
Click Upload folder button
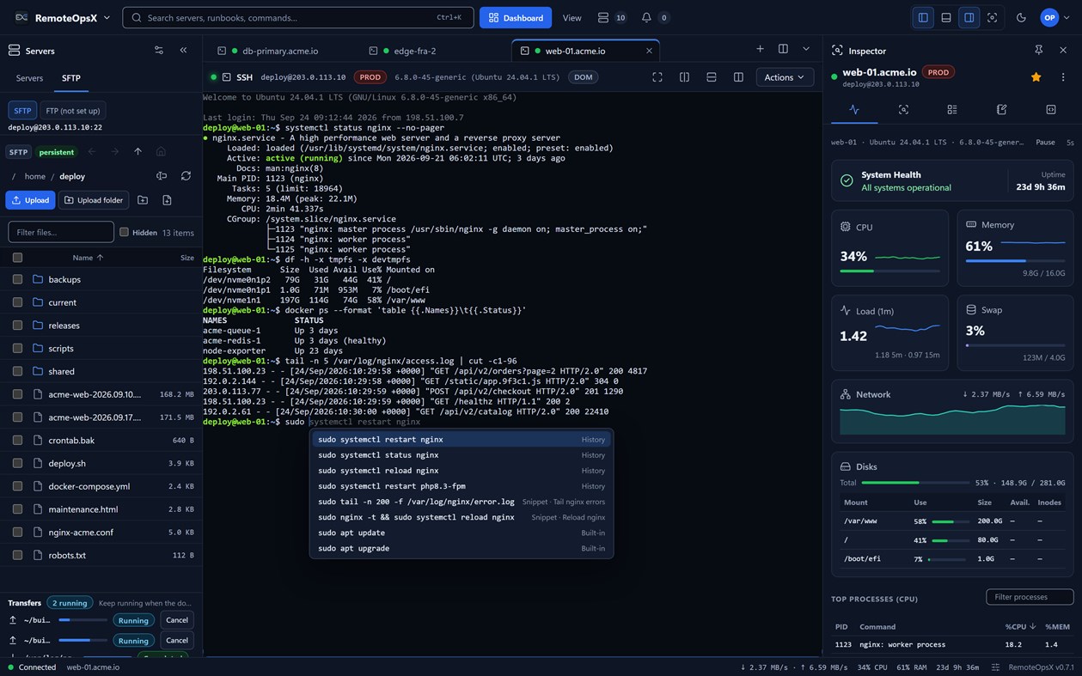[x=94, y=200]
